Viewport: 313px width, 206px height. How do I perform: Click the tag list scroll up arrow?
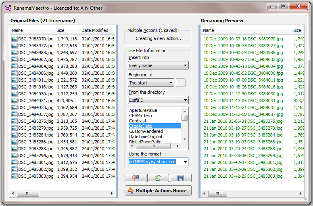tap(185, 111)
